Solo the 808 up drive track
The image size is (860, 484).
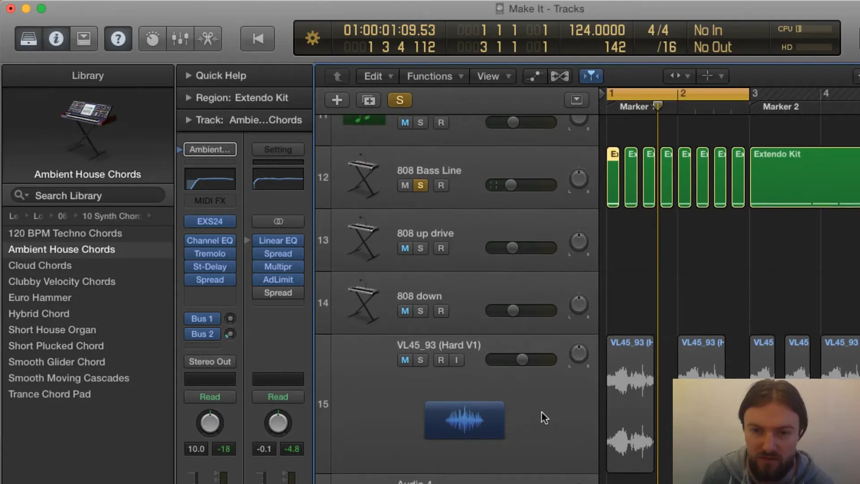pos(421,248)
